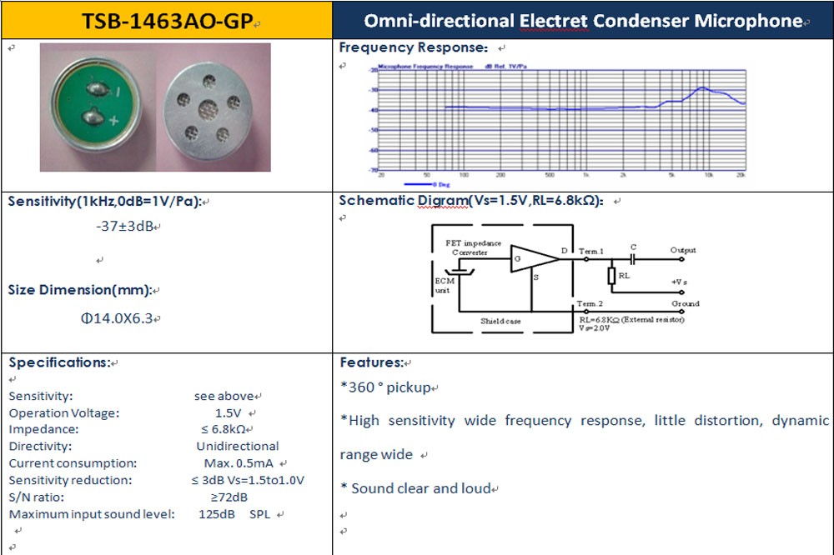This screenshot has width=834, height=555.
Task: Click the S/N ratio: label
Action: click(36, 497)
